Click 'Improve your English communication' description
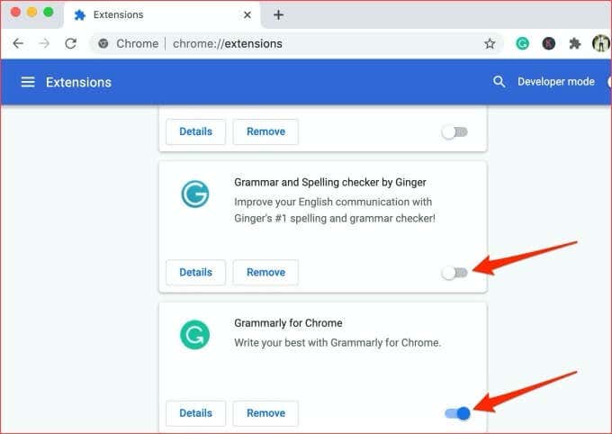 coord(335,210)
